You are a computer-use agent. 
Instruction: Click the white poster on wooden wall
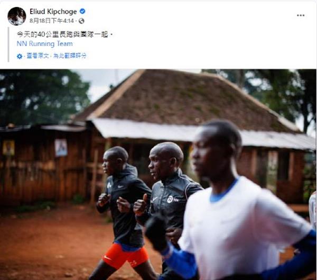[x=61, y=148]
